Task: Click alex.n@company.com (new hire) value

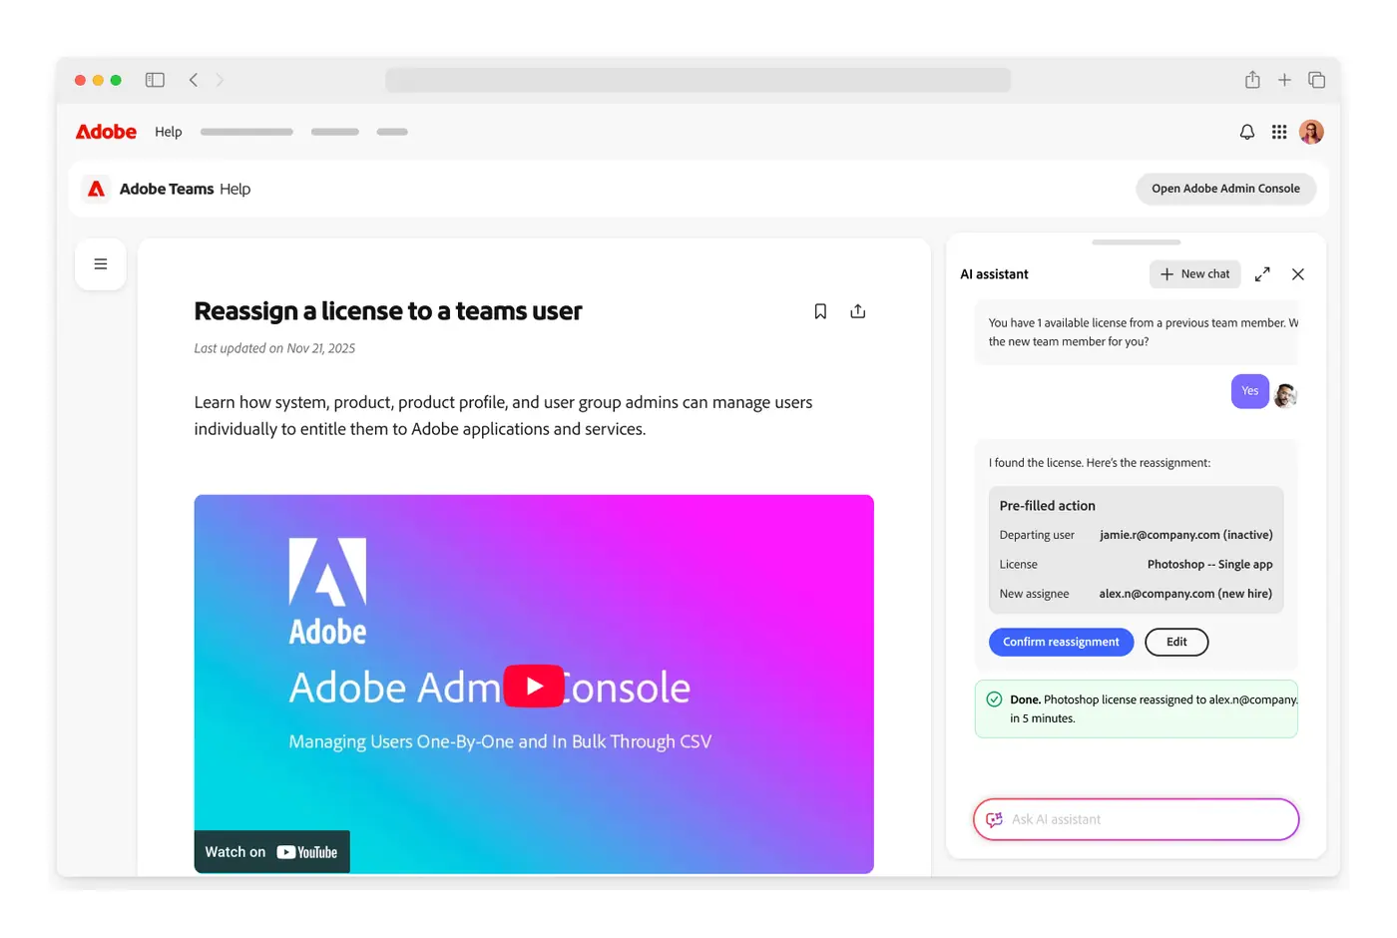Action: pos(1185,594)
